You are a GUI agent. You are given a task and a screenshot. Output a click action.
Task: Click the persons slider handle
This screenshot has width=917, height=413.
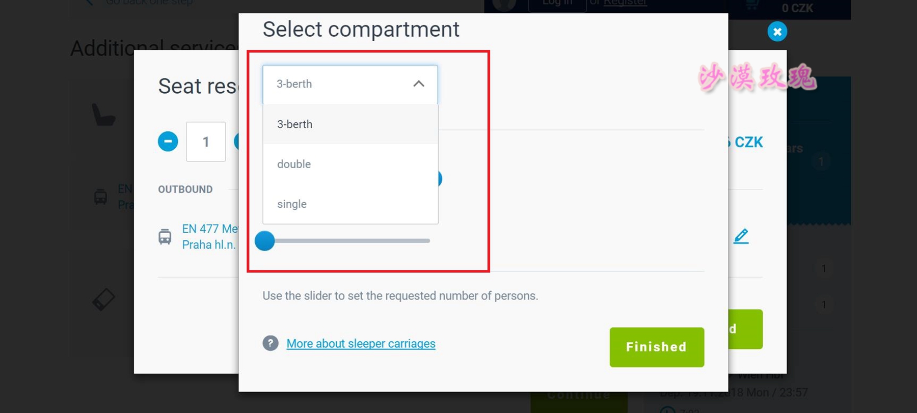pos(265,241)
